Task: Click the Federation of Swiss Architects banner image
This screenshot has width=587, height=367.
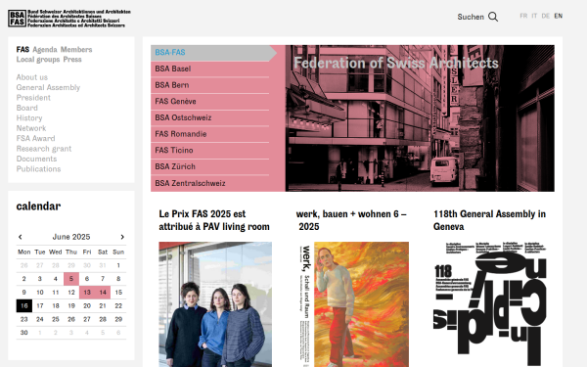Action: 420,118
